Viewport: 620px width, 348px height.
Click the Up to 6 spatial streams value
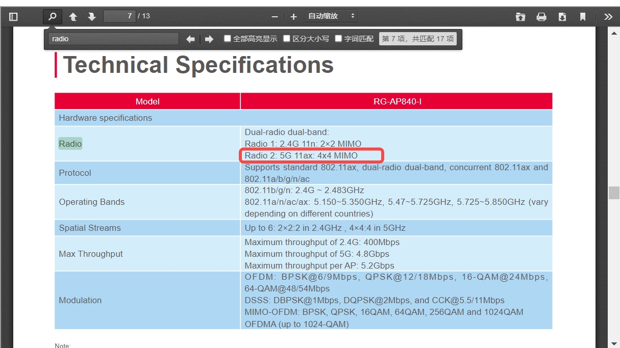tap(325, 228)
